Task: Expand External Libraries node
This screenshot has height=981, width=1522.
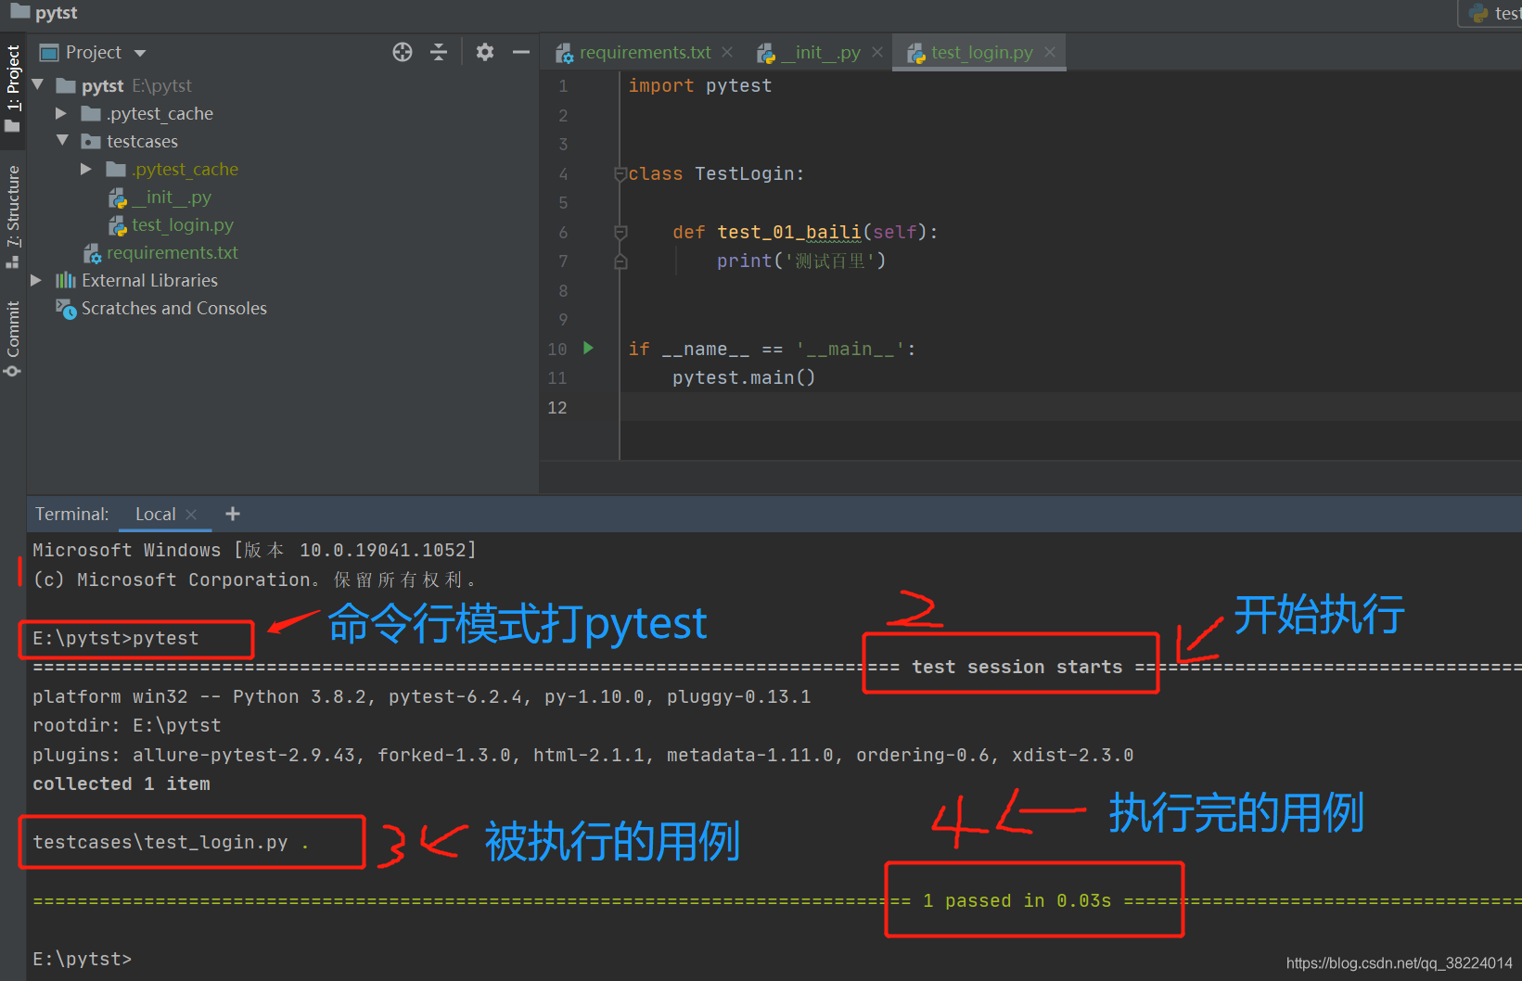Action: click(36, 280)
